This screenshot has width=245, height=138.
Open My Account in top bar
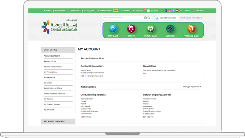(x=88, y=11)
